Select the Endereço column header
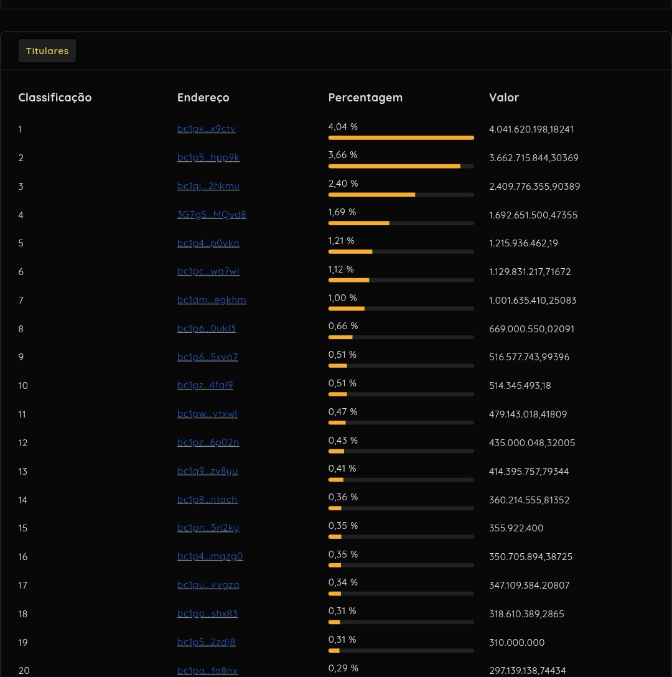This screenshot has width=672, height=677. [203, 98]
